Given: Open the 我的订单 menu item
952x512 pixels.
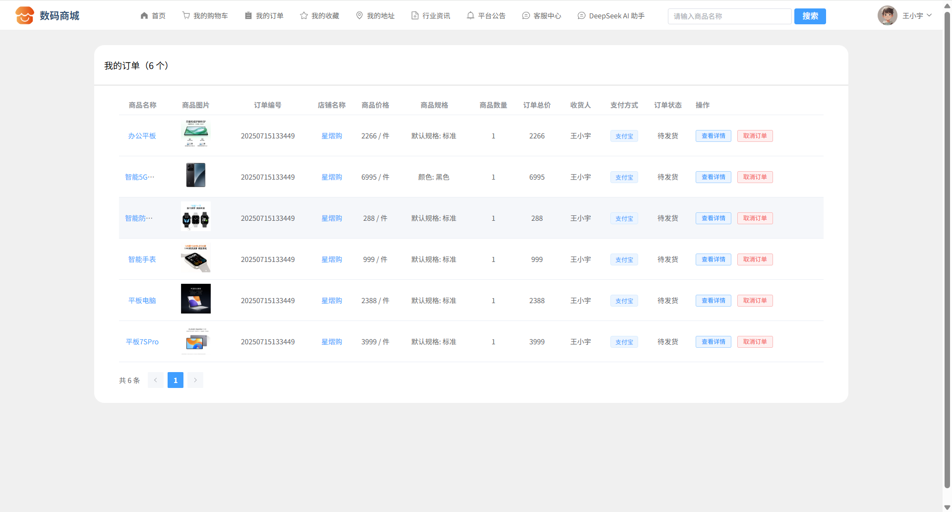Looking at the screenshot, I should coord(264,16).
